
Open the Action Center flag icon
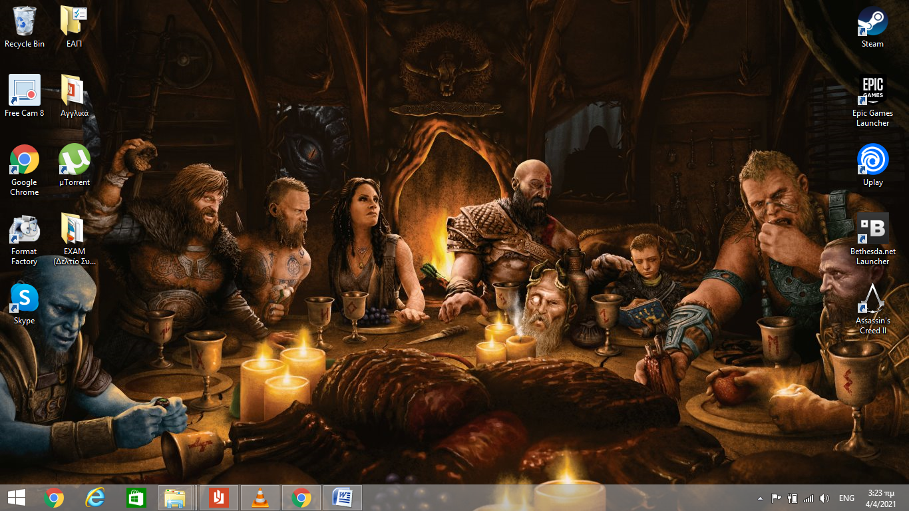tap(776, 498)
